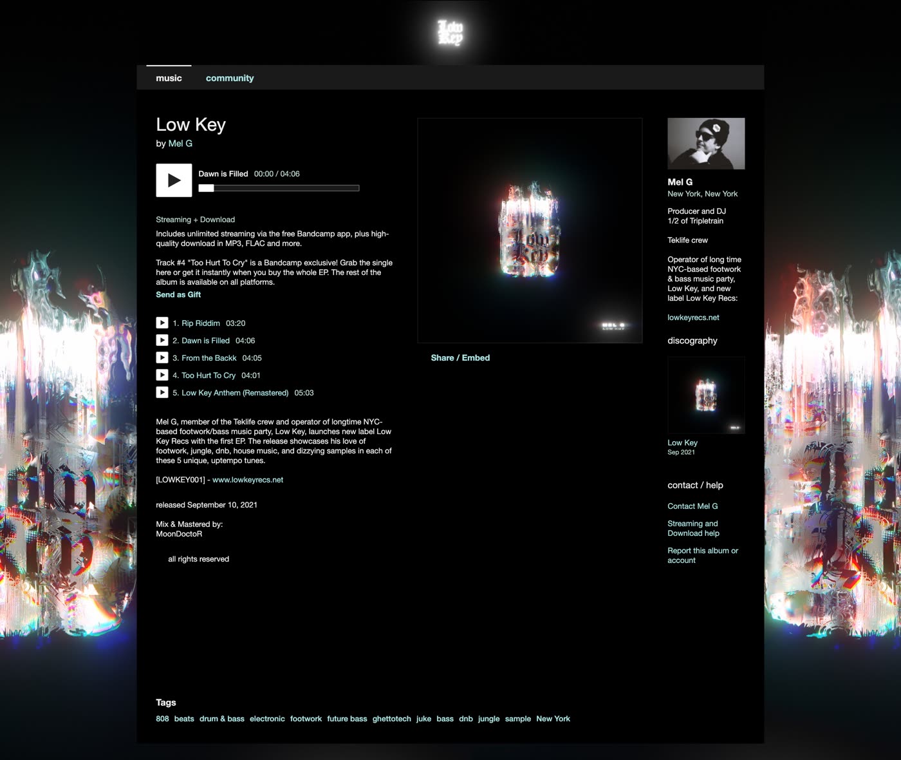Open Low Key title link in discography
This screenshot has width=901, height=760.
pos(682,442)
